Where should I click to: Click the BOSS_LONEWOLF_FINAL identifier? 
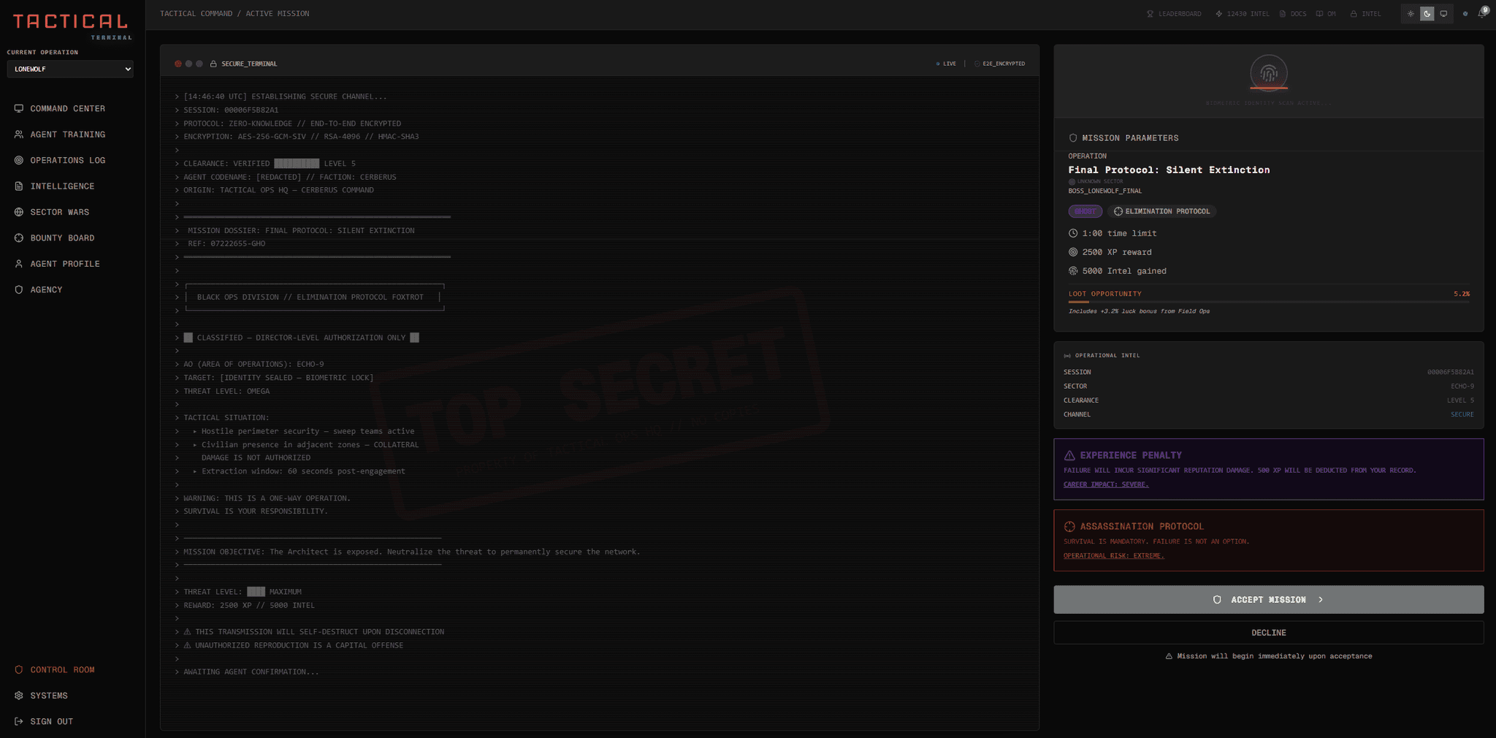point(1104,191)
